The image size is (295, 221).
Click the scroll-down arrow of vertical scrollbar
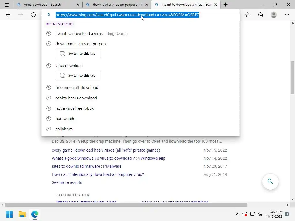pos(292,200)
